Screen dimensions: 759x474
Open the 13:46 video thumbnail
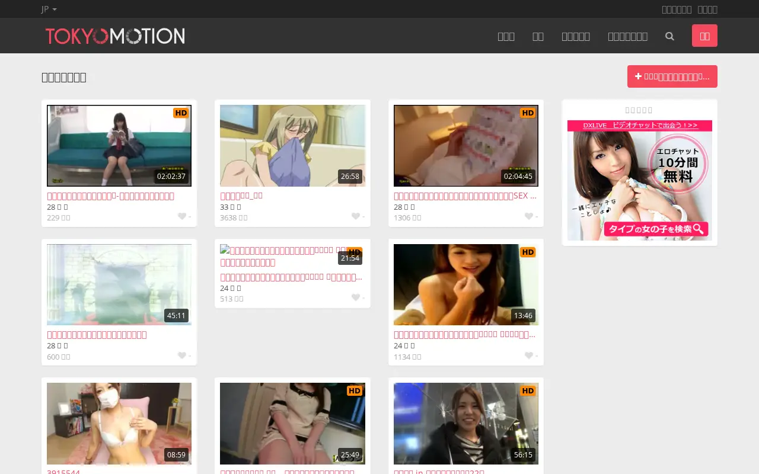(x=466, y=284)
